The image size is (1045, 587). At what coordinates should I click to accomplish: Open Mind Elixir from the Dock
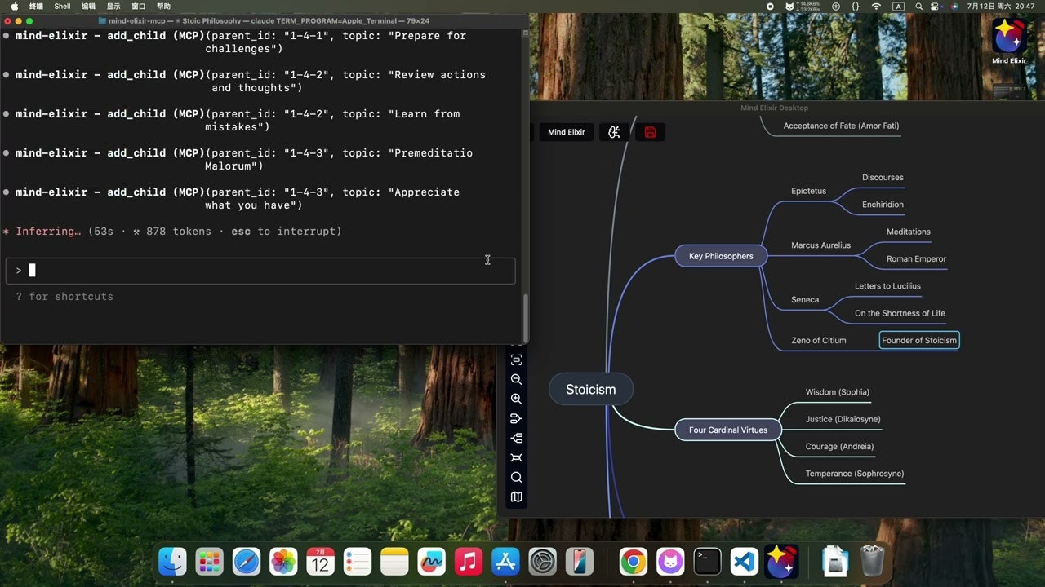[x=781, y=561]
